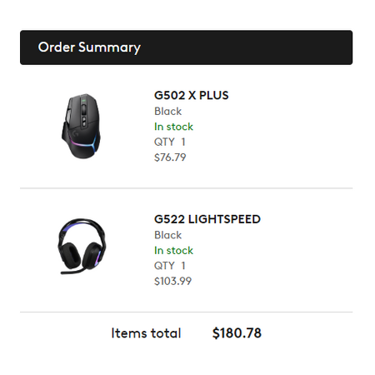Viewport: 375px width, 375px height.
Task: Select the $103.99 price of G522
Action: (172, 281)
